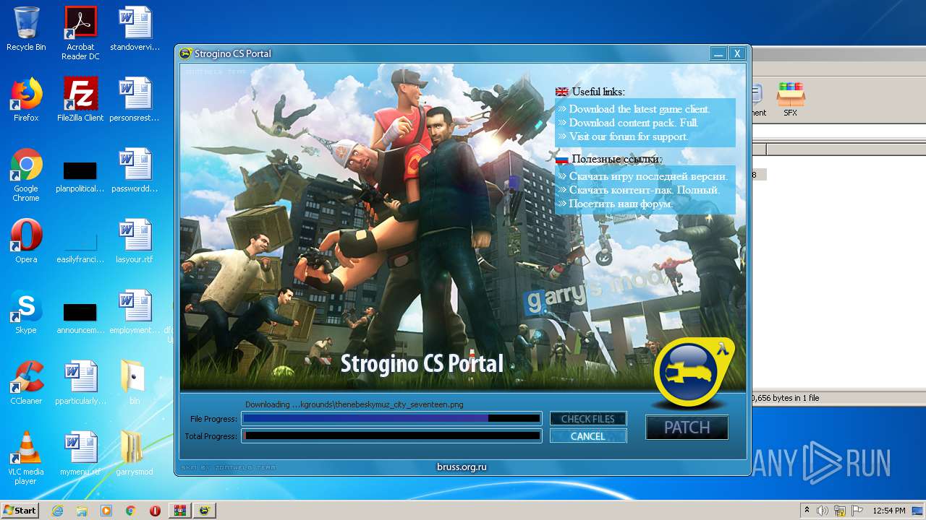This screenshot has height=520, width=926.
Task: Launch Acrobat Reader DC from desktop
Action: click(80, 32)
